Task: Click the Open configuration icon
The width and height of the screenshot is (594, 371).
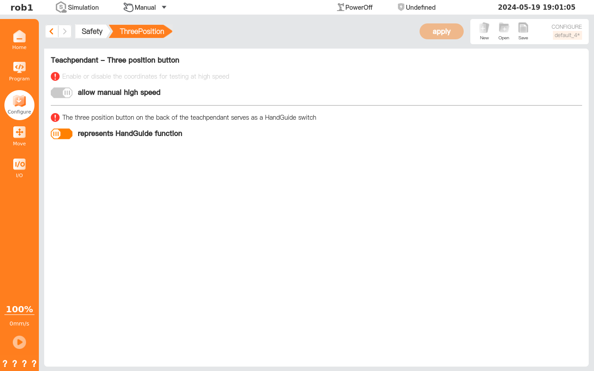Action: coord(504,31)
